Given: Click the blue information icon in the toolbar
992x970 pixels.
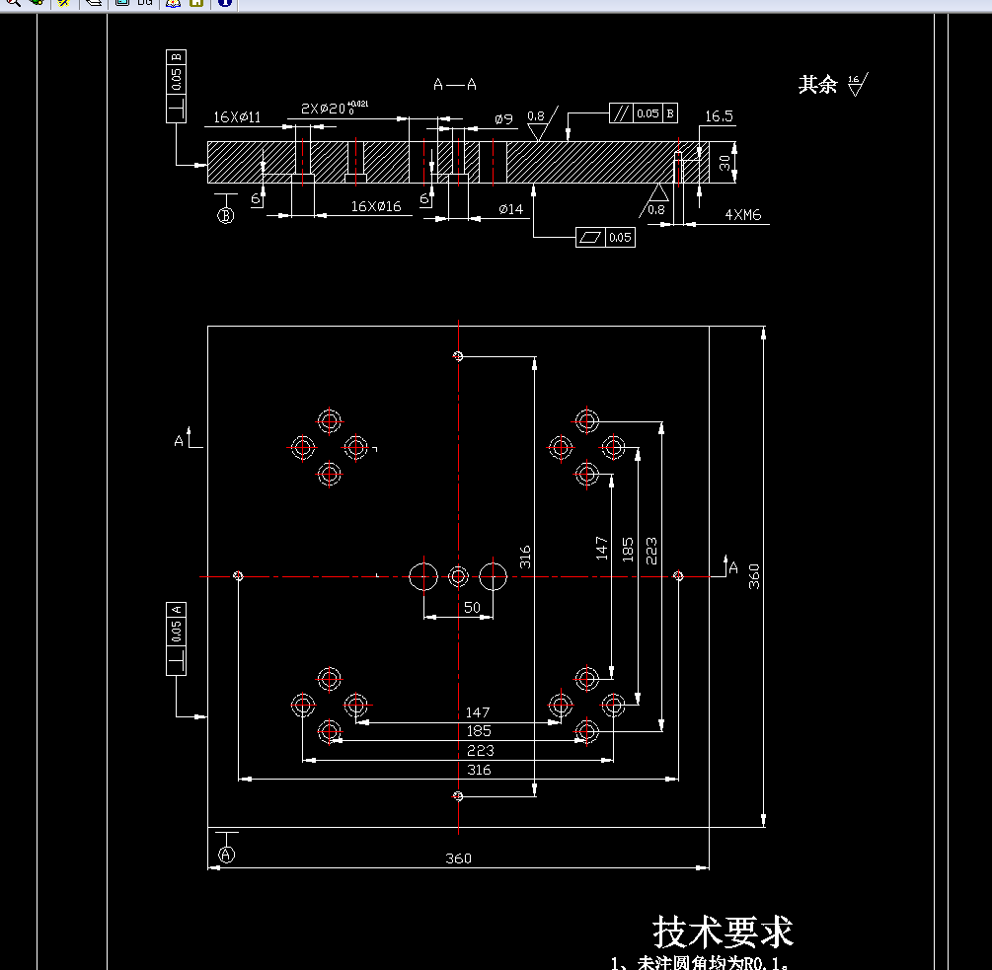Looking at the screenshot, I should tap(224, 3).
